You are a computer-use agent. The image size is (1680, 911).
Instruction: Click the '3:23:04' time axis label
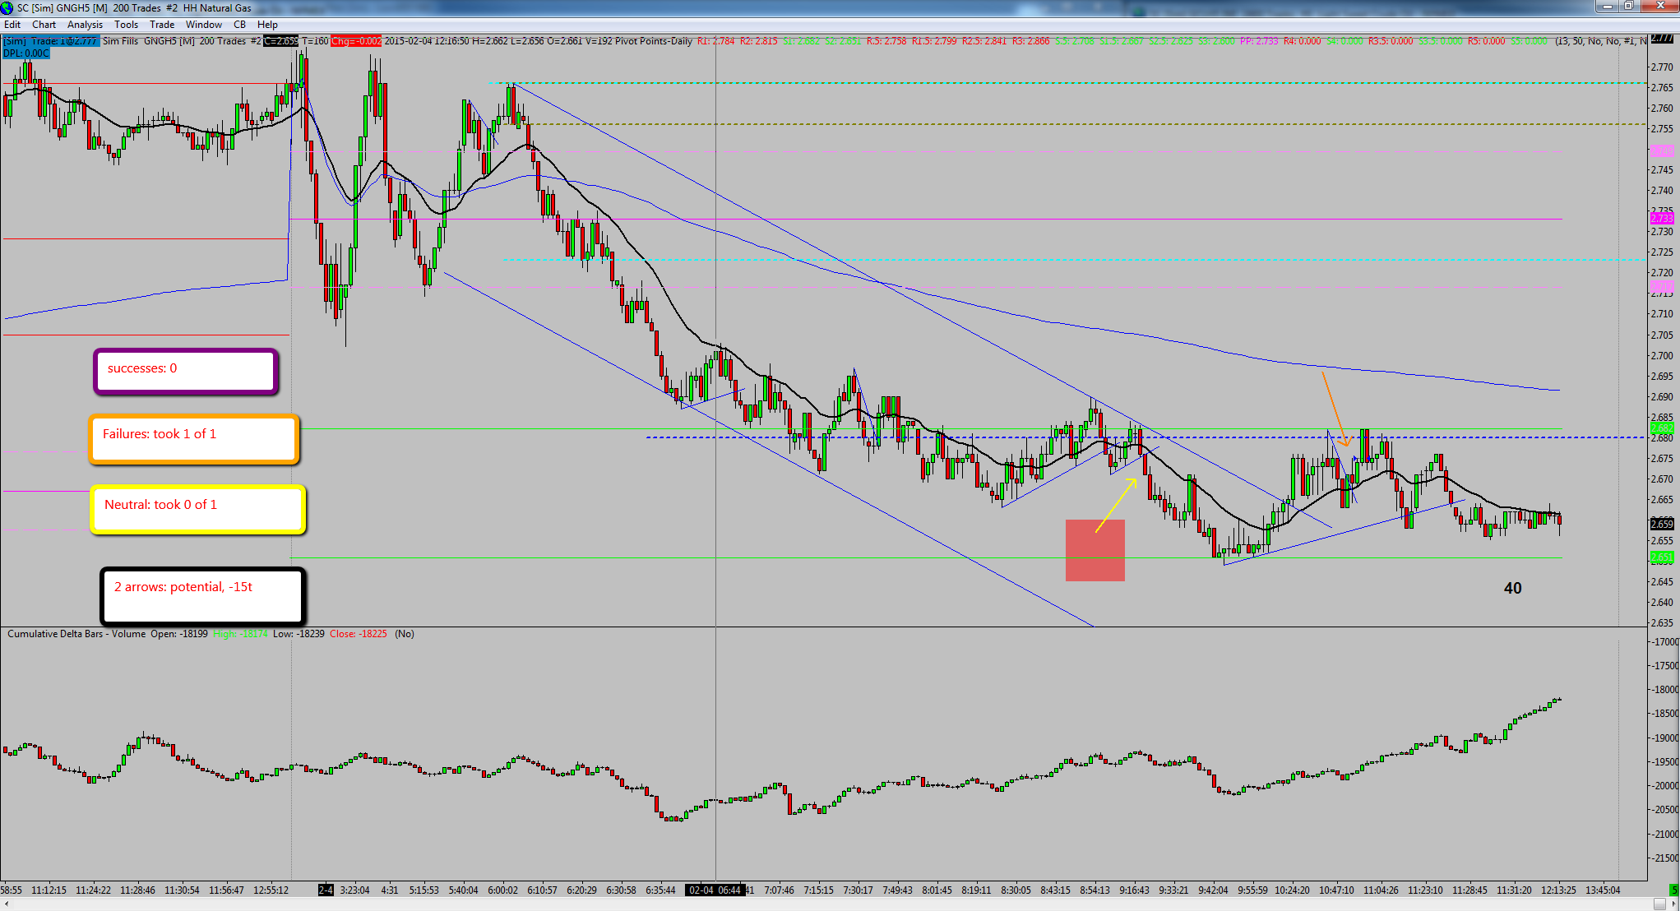355,890
